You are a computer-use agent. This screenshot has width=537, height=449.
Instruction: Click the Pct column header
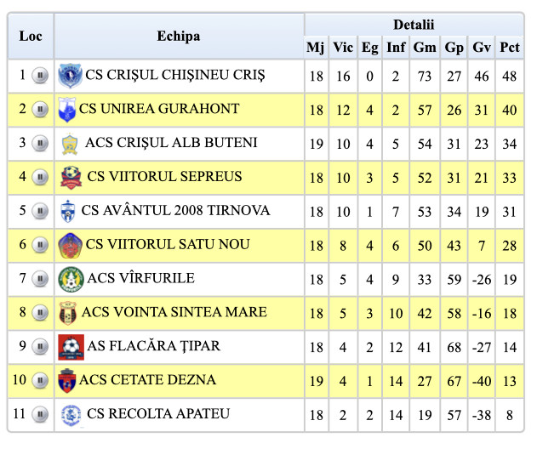509,48
